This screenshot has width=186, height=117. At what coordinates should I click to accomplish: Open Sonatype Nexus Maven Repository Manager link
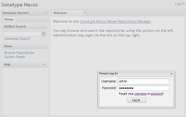click(115, 21)
